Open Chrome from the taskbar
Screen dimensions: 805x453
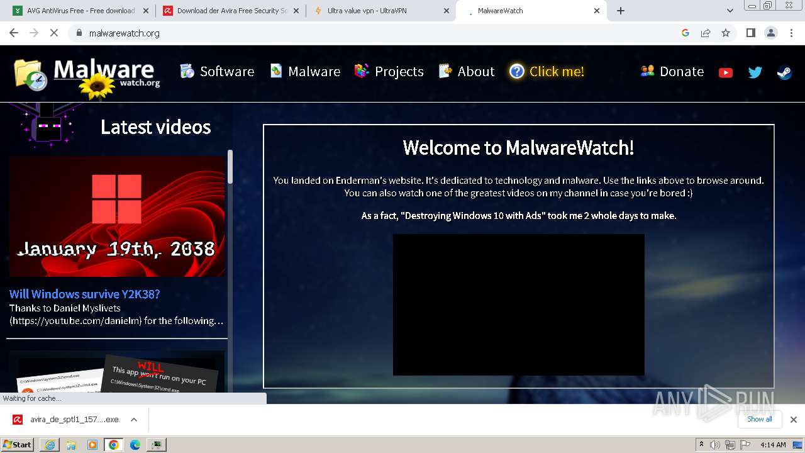point(114,445)
